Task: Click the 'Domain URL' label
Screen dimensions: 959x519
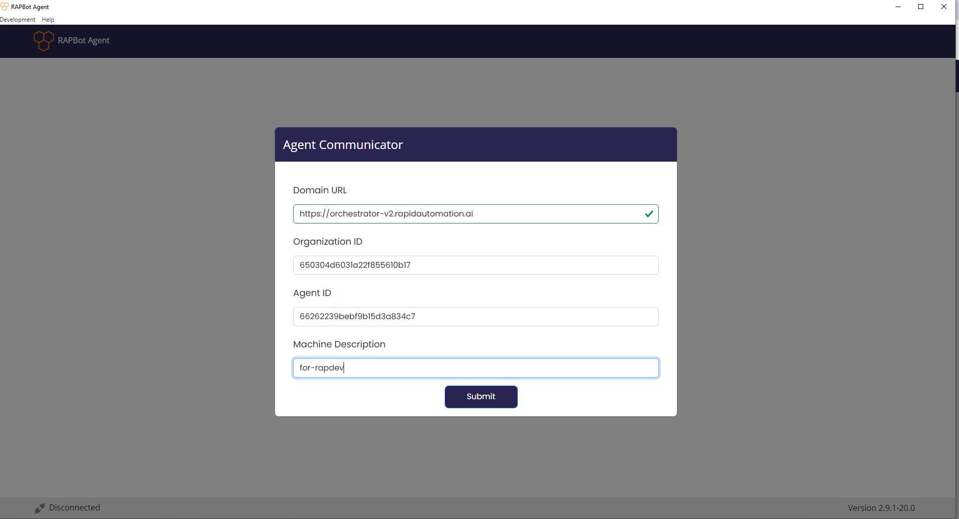Action: point(320,190)
